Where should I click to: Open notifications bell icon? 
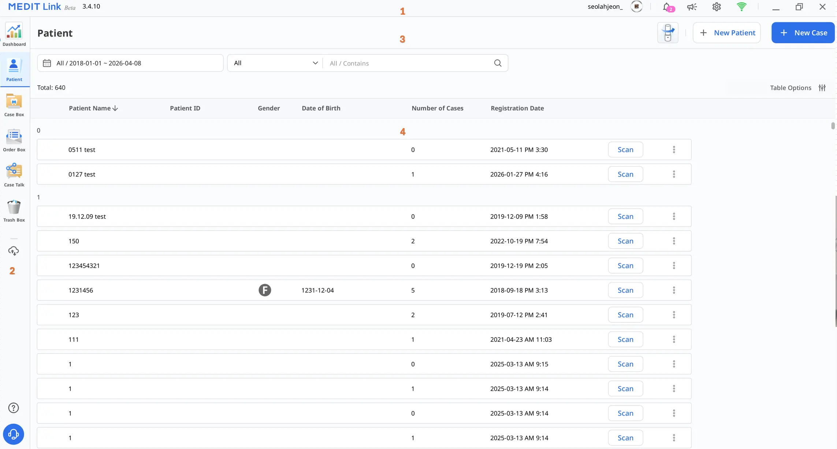(x=667, y=7)
